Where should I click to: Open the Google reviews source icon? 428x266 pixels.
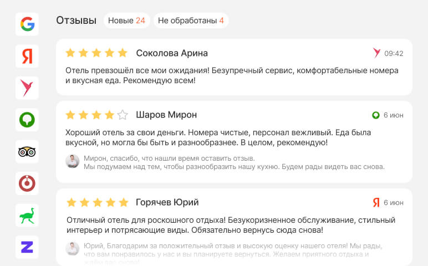[27, 24]
